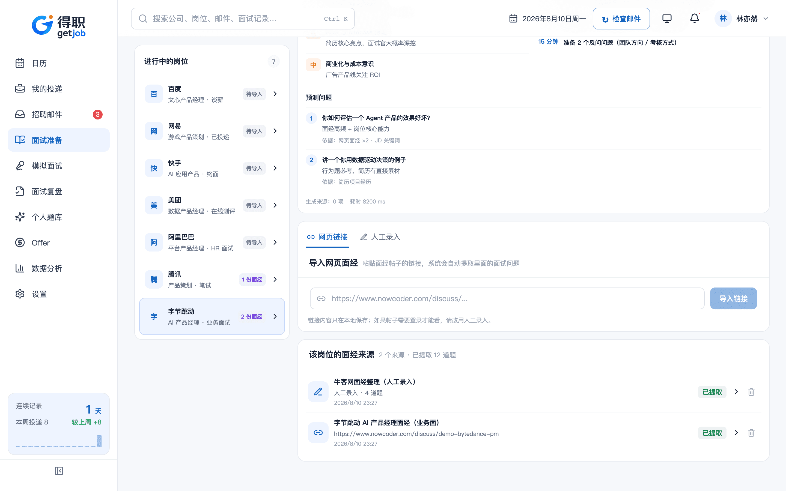Open details arrow for 牛客网面经整理
The width and height of the screenshot is (786, 491).
tap(736, 392)
